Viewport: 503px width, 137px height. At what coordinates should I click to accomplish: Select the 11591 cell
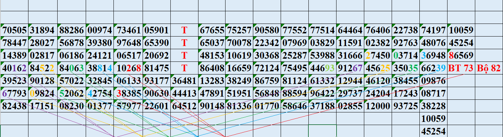350,43
